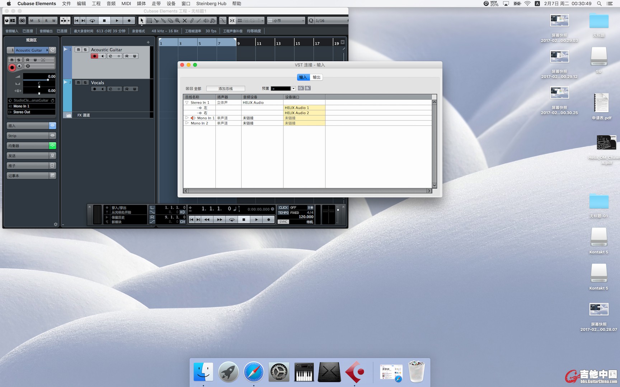Select the Color paint bucket tool
Image resolution: width=620 pixels, height=387 pixels.
pos(213,21)
